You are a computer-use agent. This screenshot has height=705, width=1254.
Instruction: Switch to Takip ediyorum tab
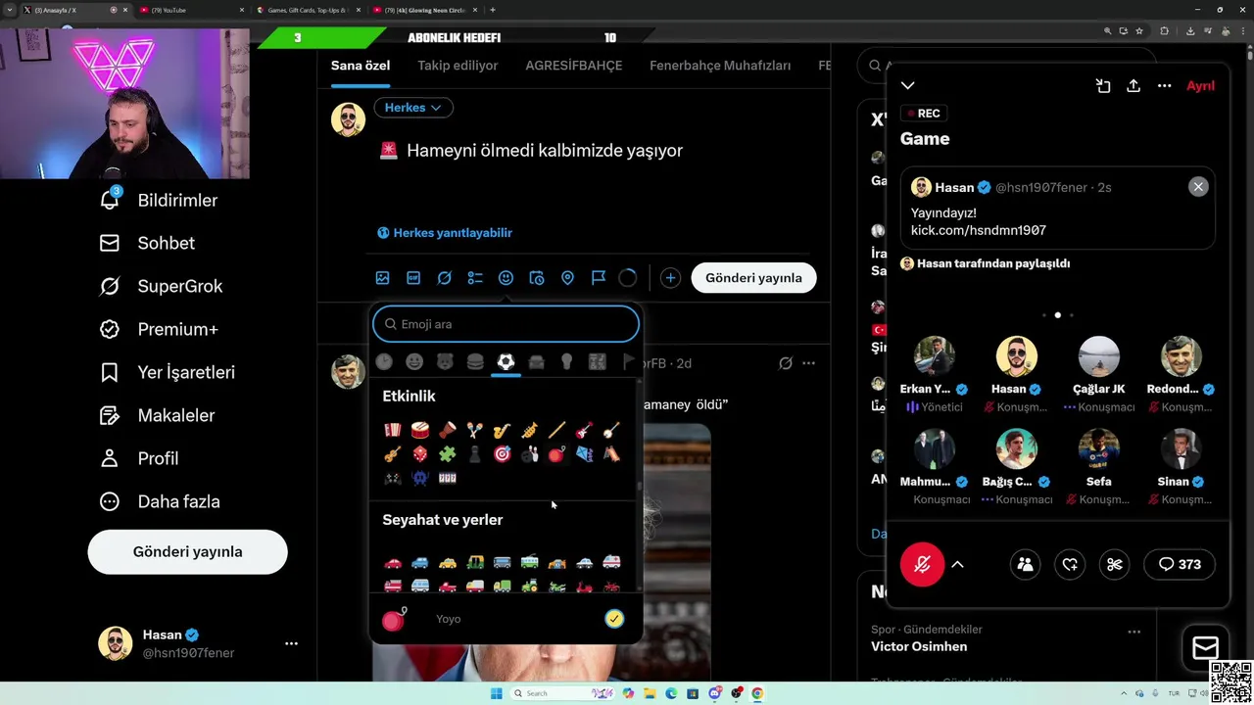[x=458, y=66]
